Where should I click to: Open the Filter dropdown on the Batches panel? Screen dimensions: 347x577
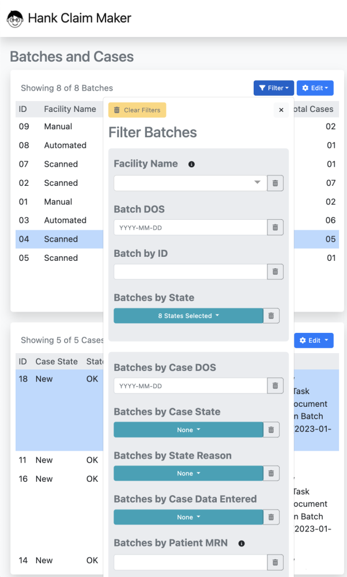point(273,88)
